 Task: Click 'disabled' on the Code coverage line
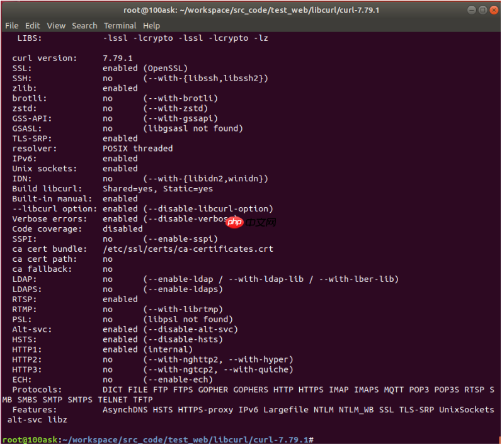[x=123, y=229]
